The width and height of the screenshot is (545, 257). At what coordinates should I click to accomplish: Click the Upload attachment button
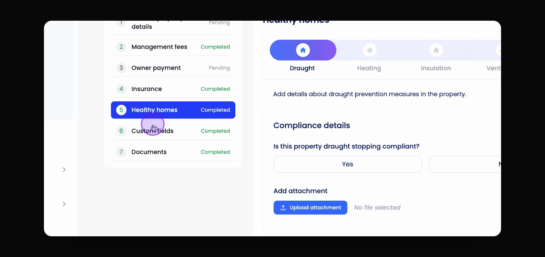click(x=310, y=207)
